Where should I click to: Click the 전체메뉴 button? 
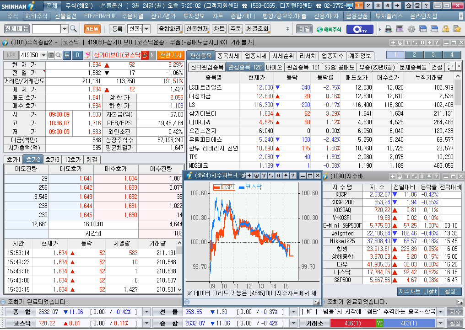coord(17,29)
